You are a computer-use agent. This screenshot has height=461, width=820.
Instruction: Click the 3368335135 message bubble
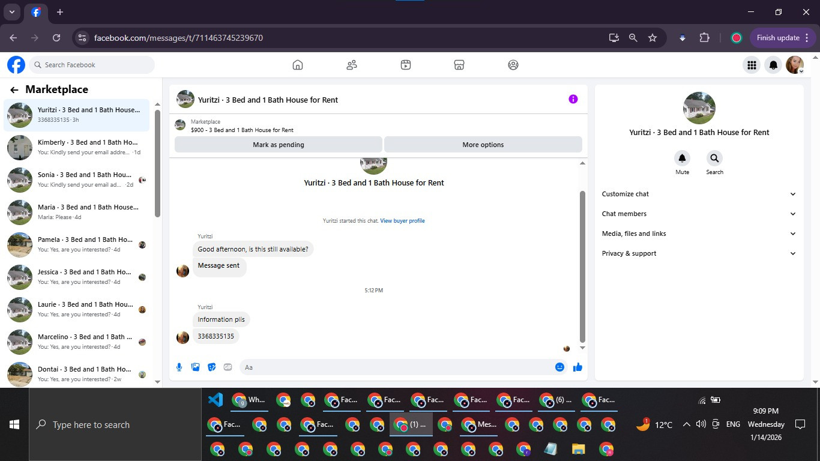pos(216,336)
